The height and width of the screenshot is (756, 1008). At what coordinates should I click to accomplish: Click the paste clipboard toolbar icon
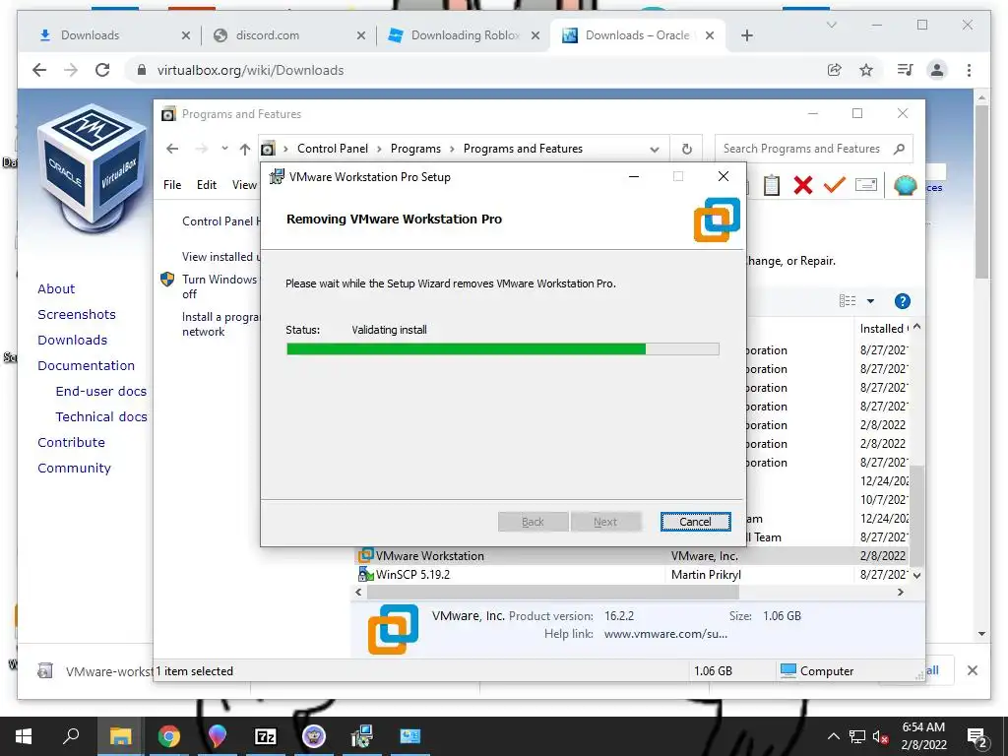point(772,185)
